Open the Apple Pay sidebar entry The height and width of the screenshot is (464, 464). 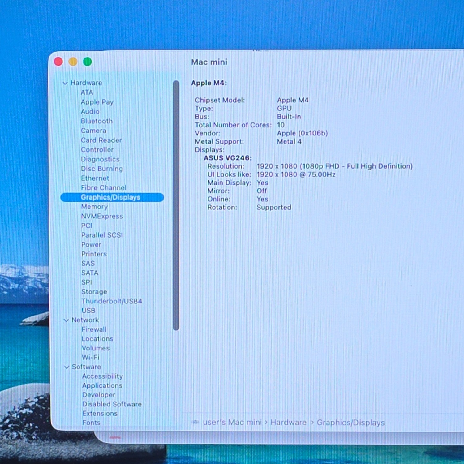click(x=97, y=102)
